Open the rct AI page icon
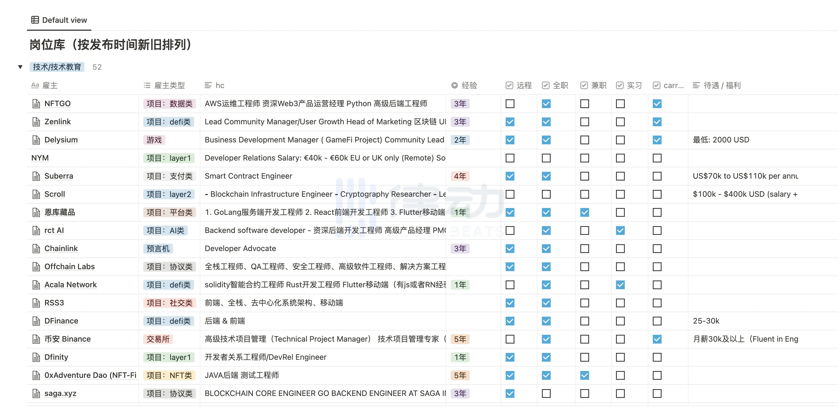The height and width of the screenshot is (416, 840). [x=36, y=231]
